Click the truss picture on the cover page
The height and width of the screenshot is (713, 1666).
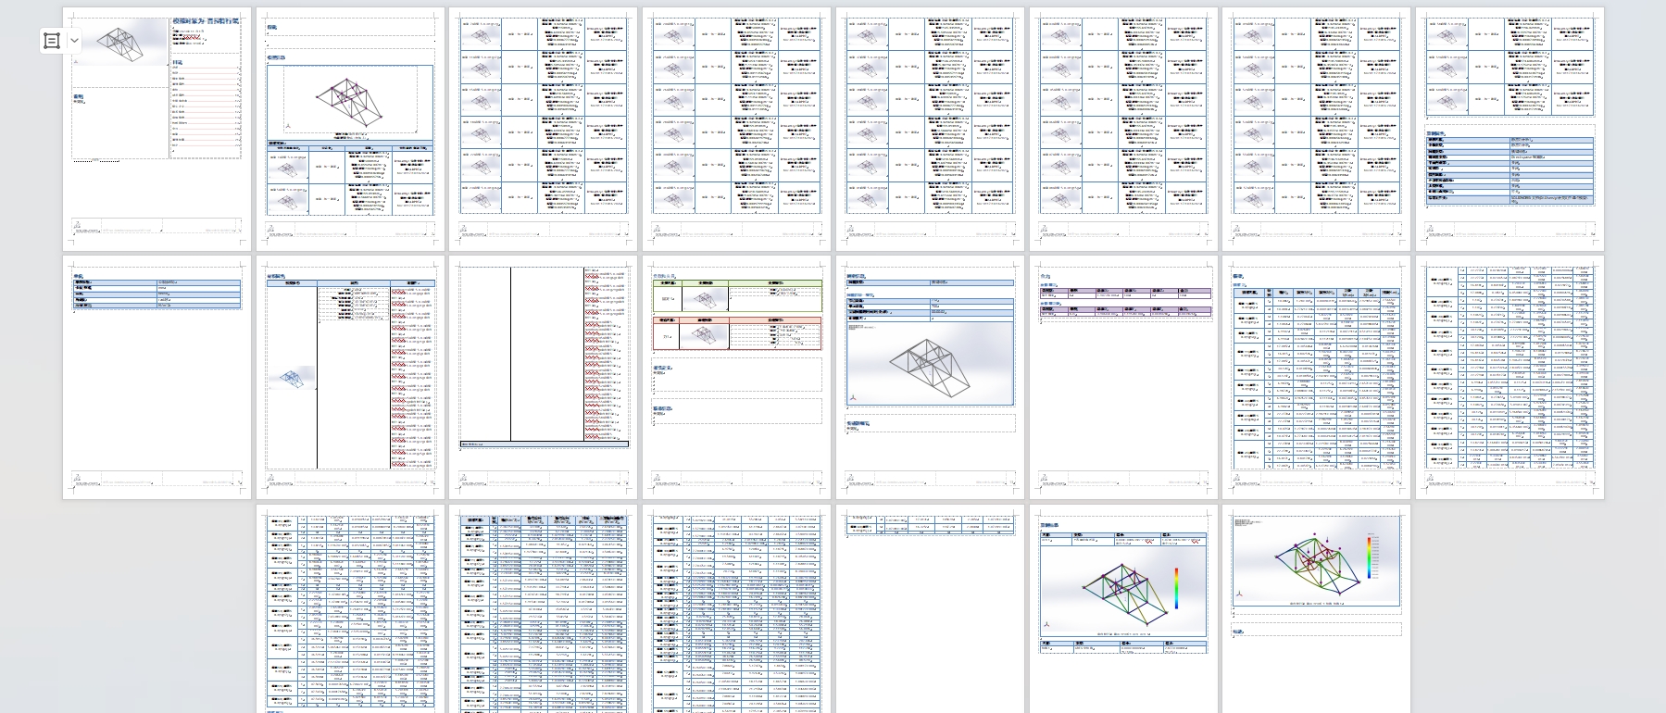(x=120, y=43)
